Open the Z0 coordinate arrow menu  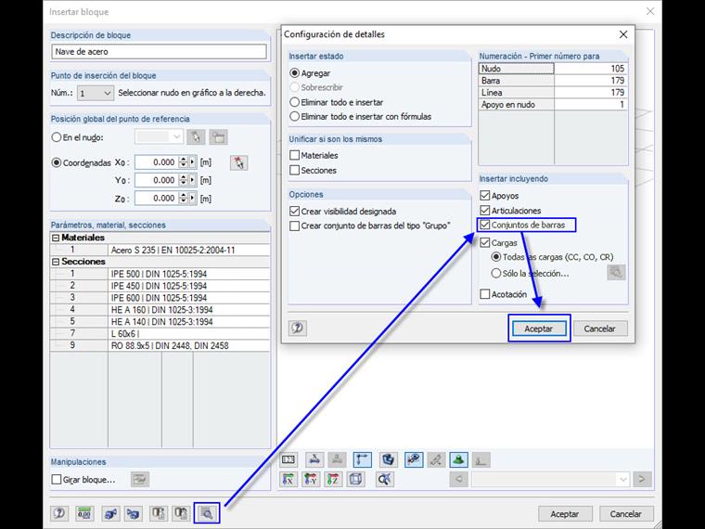click(x=193, y=199)
